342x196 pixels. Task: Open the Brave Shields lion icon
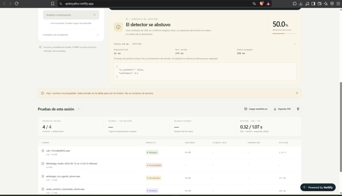261,4
